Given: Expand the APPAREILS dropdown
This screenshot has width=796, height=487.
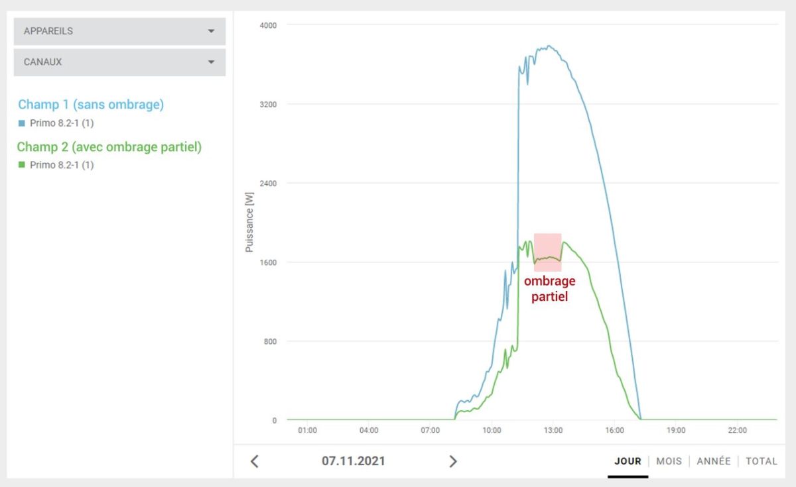Looking at the screenshot, I should point(119,31).
